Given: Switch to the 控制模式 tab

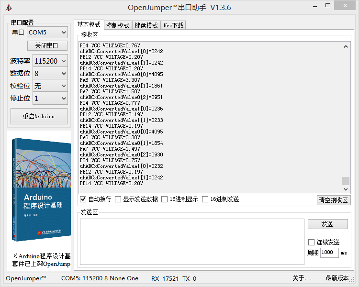Looking at the screenshot, I should [118, 25].
